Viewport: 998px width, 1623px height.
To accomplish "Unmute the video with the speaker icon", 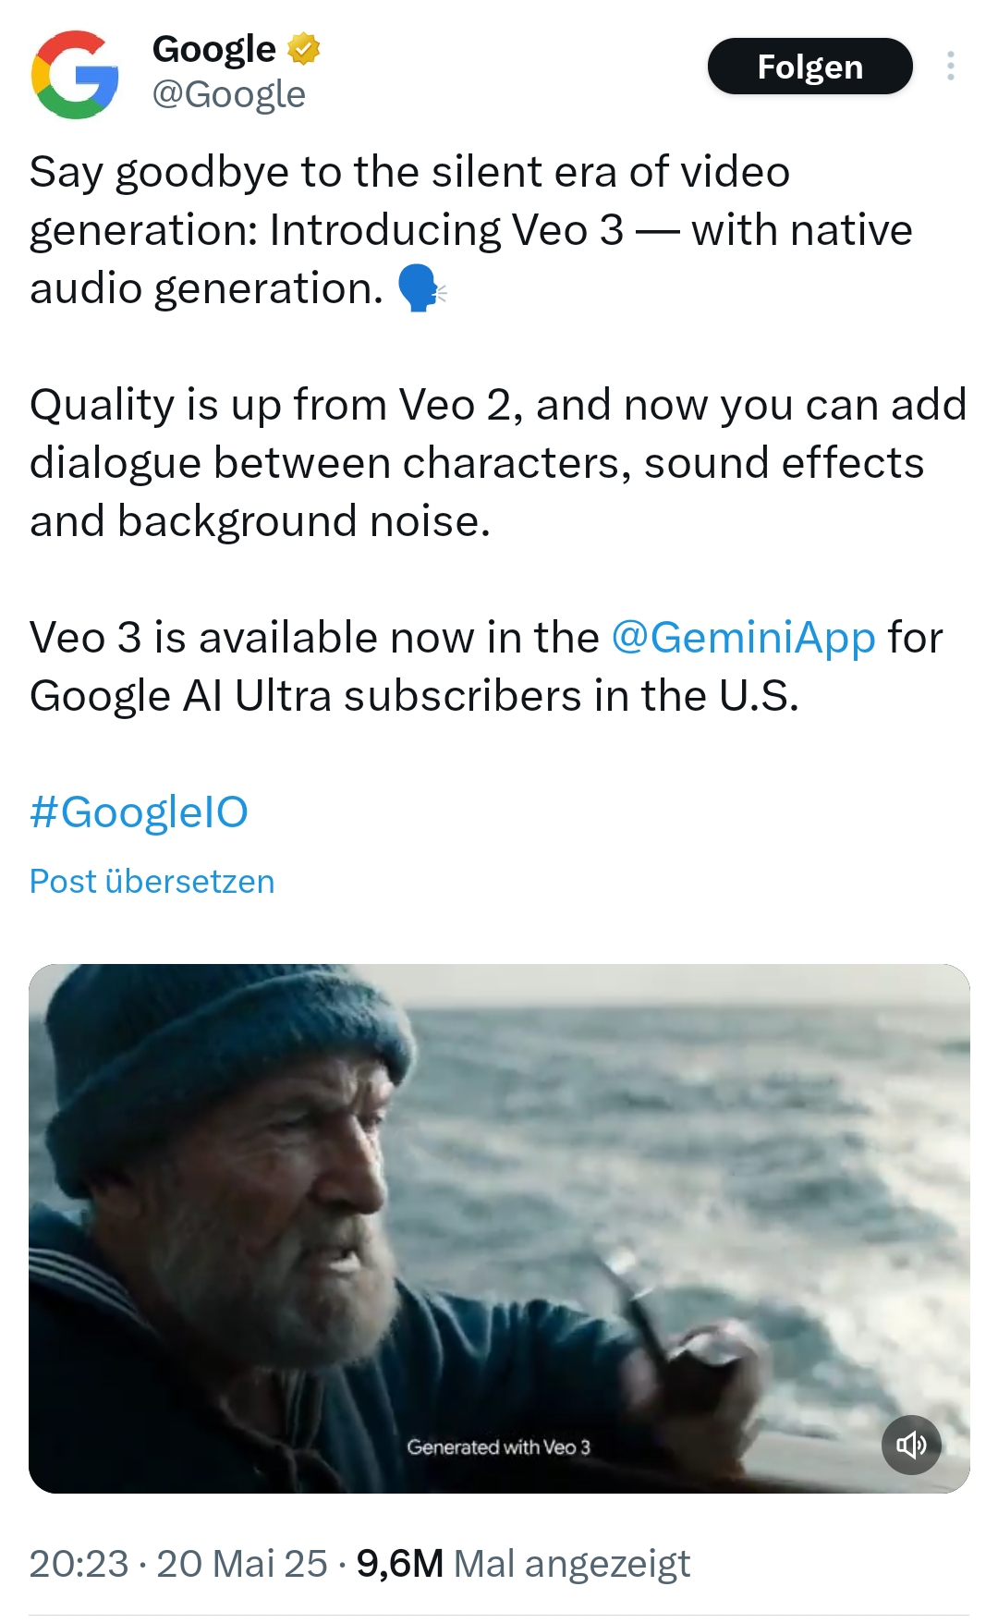I will tap(911, 1445).
